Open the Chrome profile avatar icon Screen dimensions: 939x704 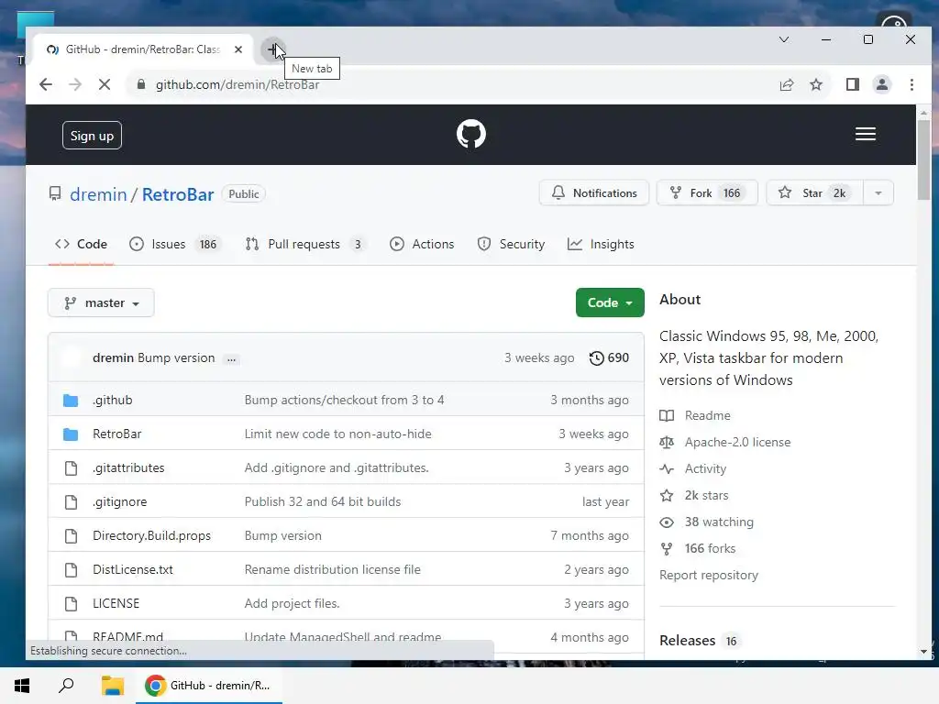pos(882,84)
